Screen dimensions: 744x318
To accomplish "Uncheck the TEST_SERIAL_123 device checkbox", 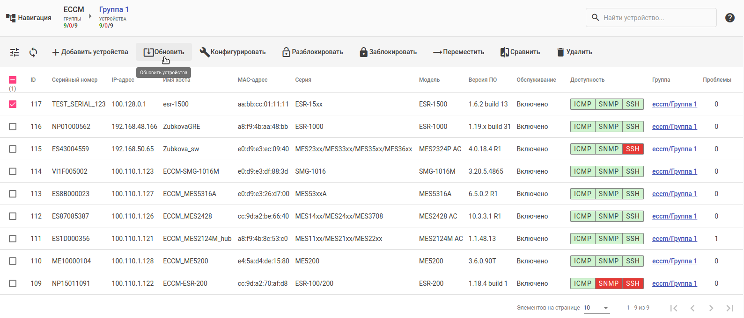I will [x=13, y=104].
